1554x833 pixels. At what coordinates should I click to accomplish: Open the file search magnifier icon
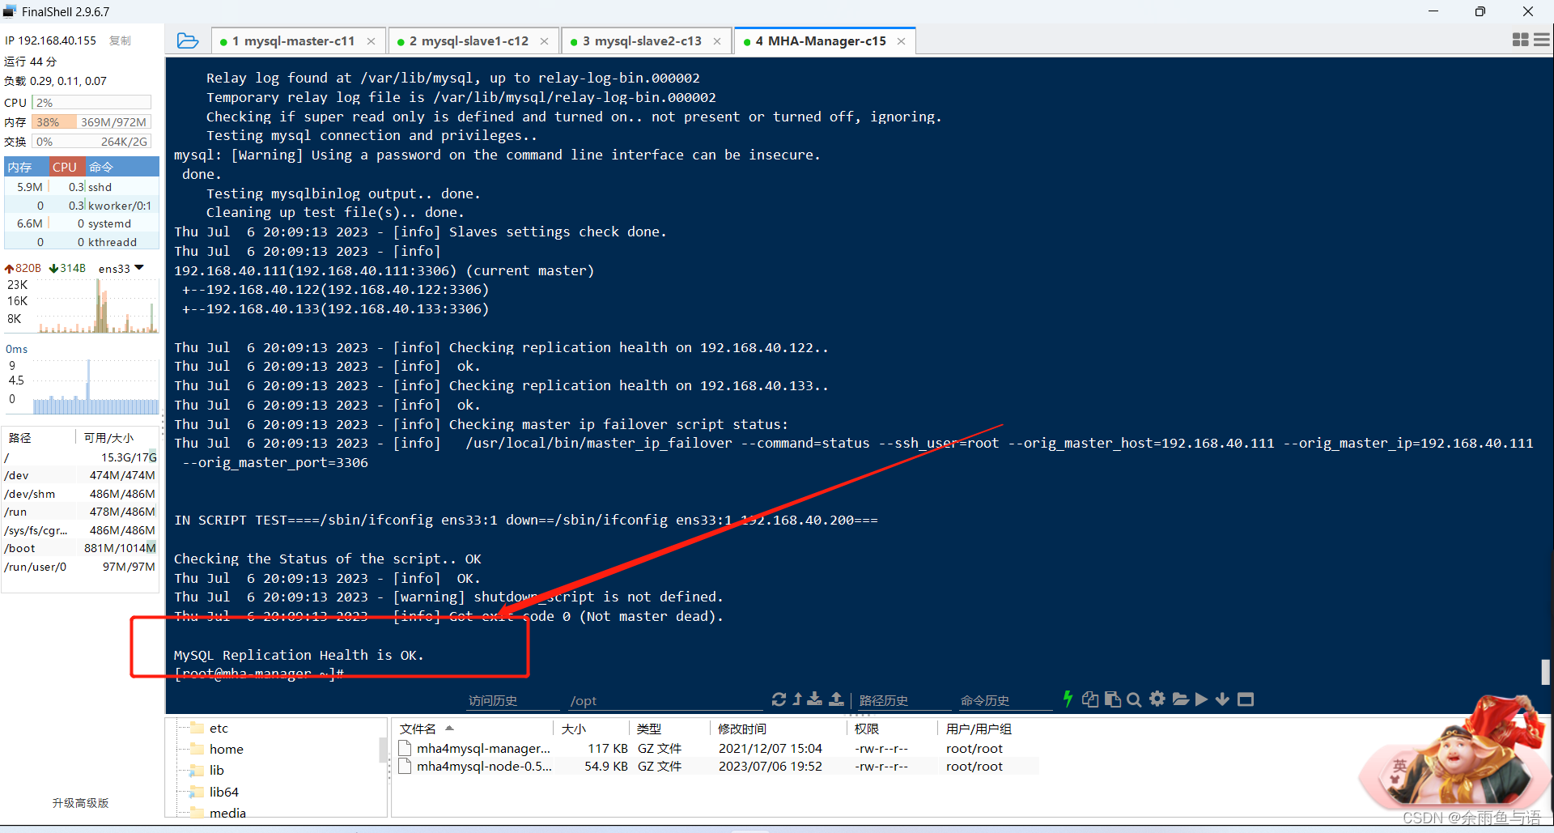(1134, 699)
